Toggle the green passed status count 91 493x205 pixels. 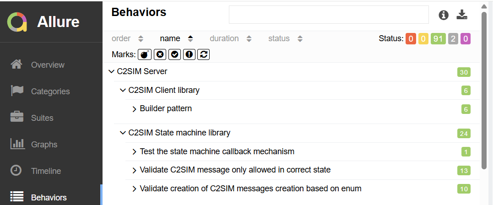tap(438, 39)
